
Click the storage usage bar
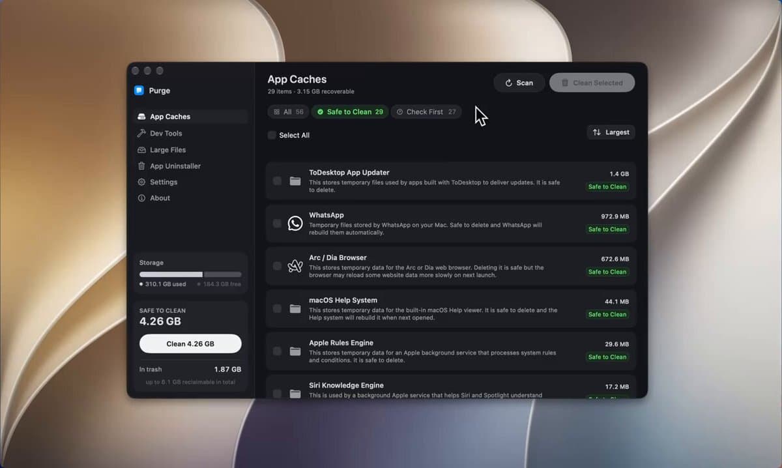(x=190, y=274)
